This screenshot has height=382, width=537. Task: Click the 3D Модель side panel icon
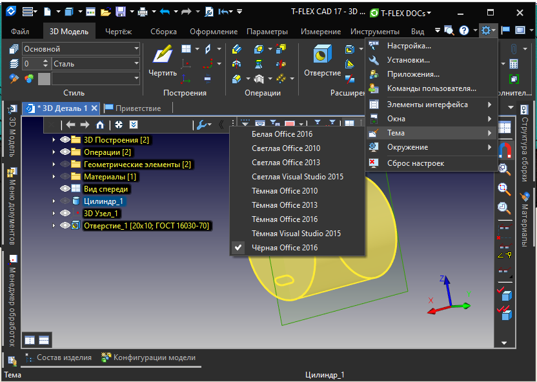[x=12, y=109]
